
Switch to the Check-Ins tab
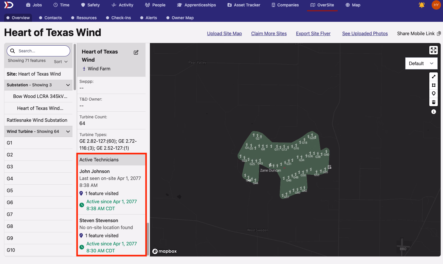118,18
